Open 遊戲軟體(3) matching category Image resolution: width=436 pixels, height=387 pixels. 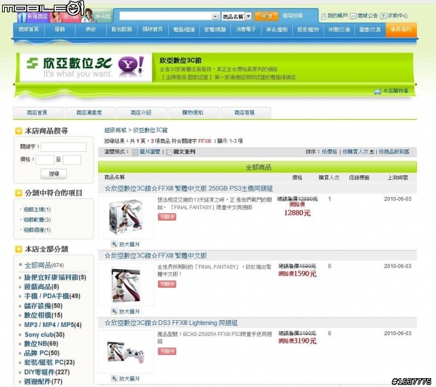click(37, 219)
